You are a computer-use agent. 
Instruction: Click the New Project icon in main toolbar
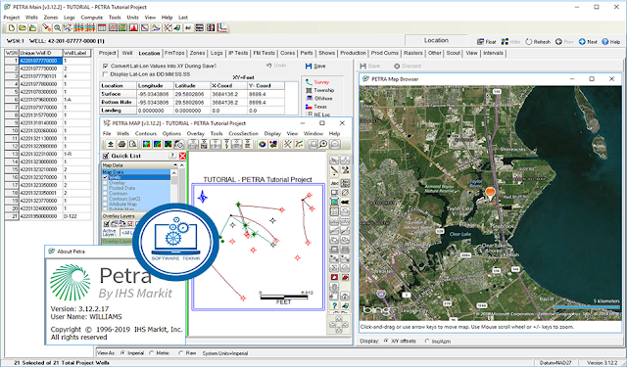(11, 28)
